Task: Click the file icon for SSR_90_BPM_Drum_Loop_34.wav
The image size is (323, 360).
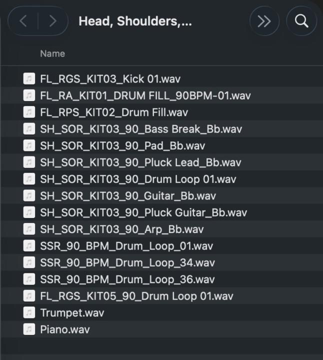Action: click(x=29, y=262)
